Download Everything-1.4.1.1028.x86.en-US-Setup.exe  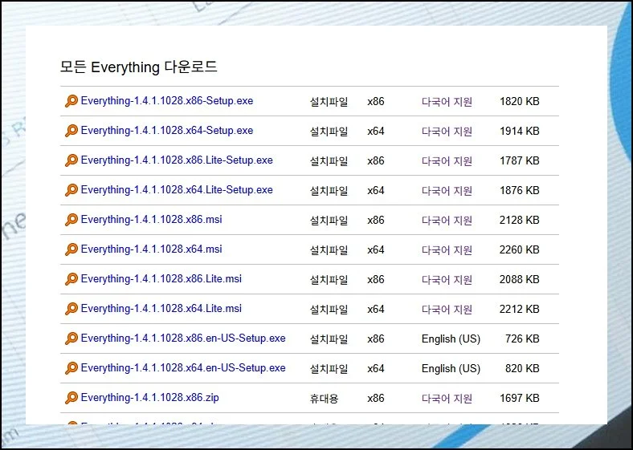[183, 339]
